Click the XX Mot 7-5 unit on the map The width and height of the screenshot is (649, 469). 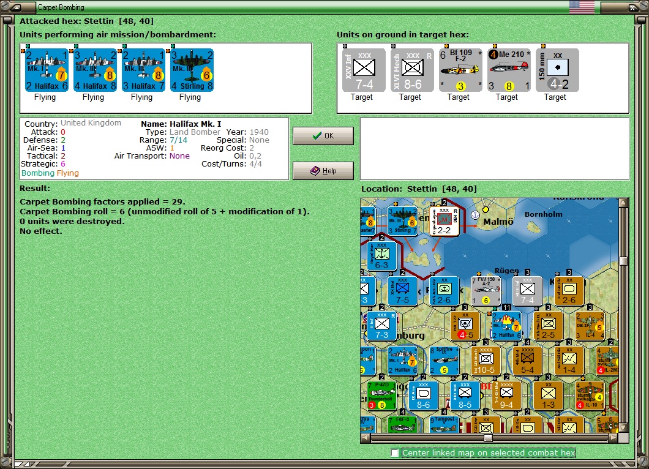(x=402, y=291)
